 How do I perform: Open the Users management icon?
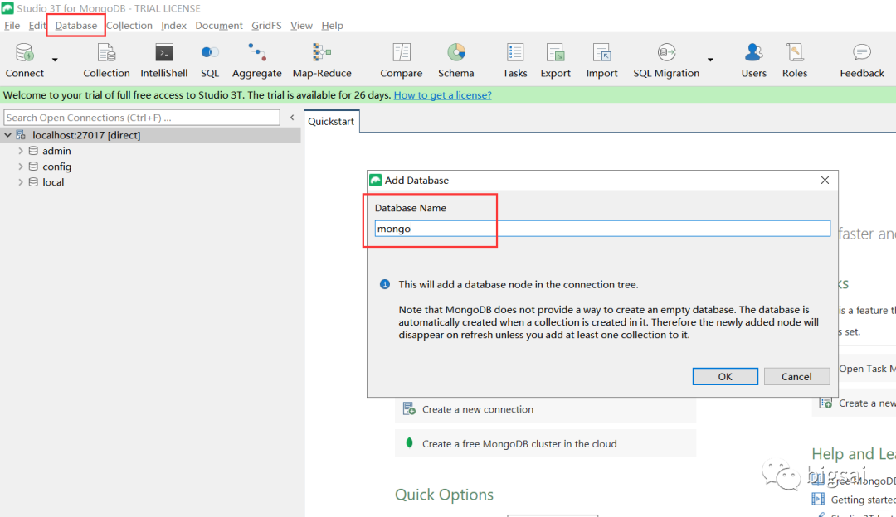pyautogui.click(x=753, y=54)
